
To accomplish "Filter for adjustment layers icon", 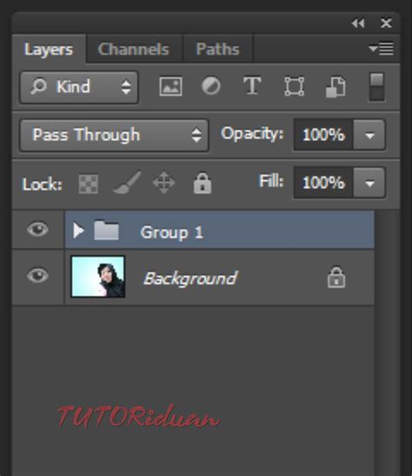I will 211,86.
